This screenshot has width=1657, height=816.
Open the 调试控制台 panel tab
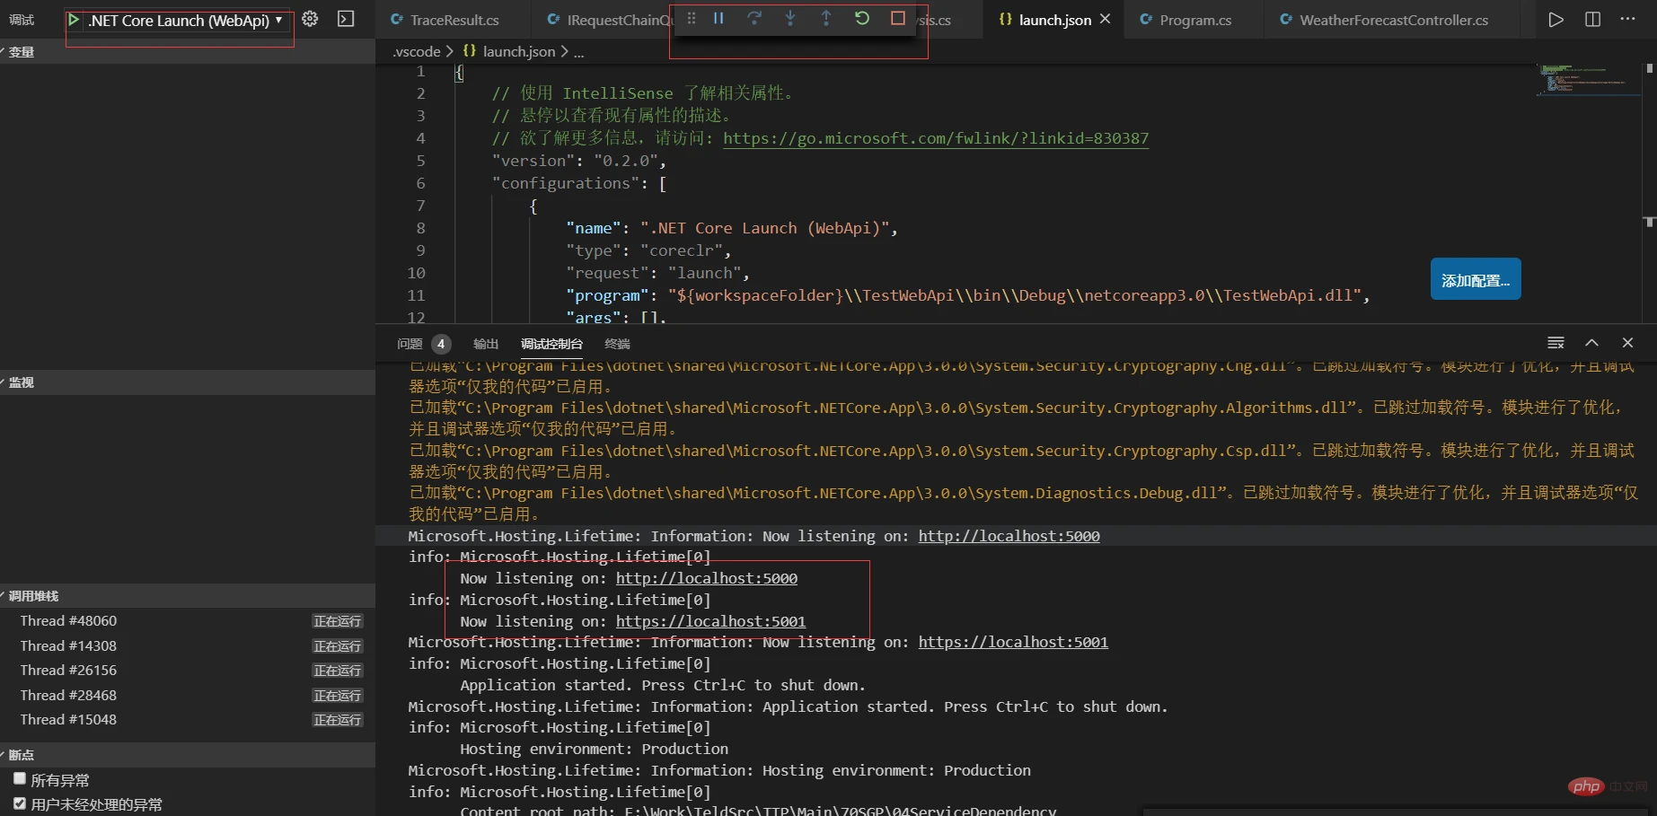pyautogui.click(x=551, y=344)
